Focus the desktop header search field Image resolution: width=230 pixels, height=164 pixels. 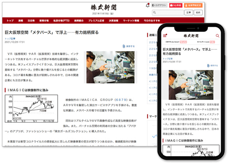coord(168,12)
